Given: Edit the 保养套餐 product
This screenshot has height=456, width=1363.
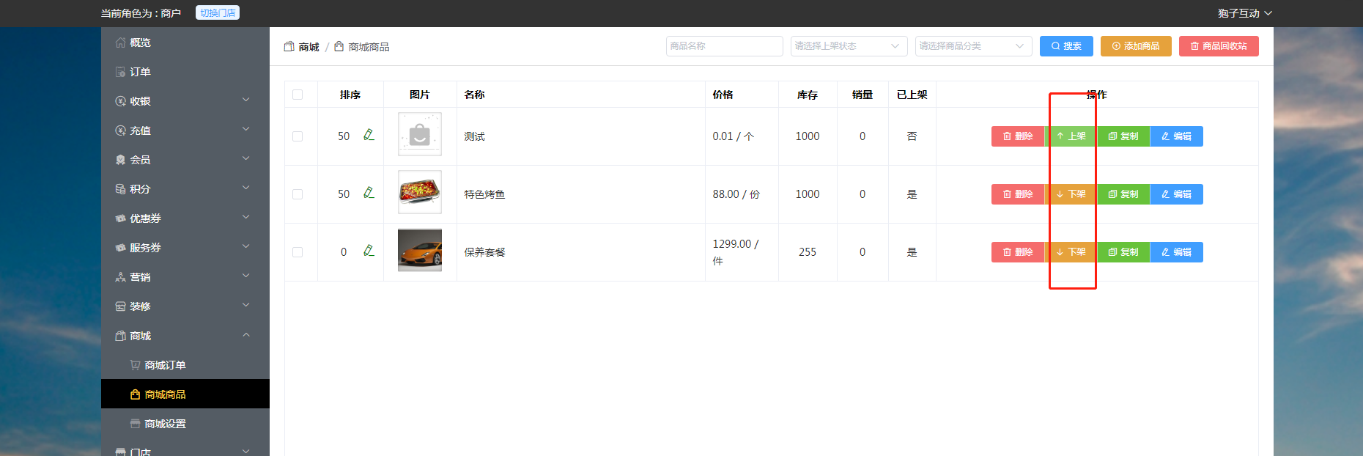Looking at the screenshot, I should 1176,252.
